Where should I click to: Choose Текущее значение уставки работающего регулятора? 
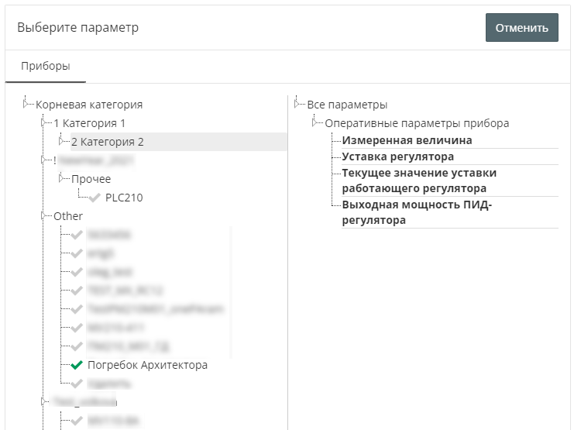pyautogui.click(x=419, y=181)
